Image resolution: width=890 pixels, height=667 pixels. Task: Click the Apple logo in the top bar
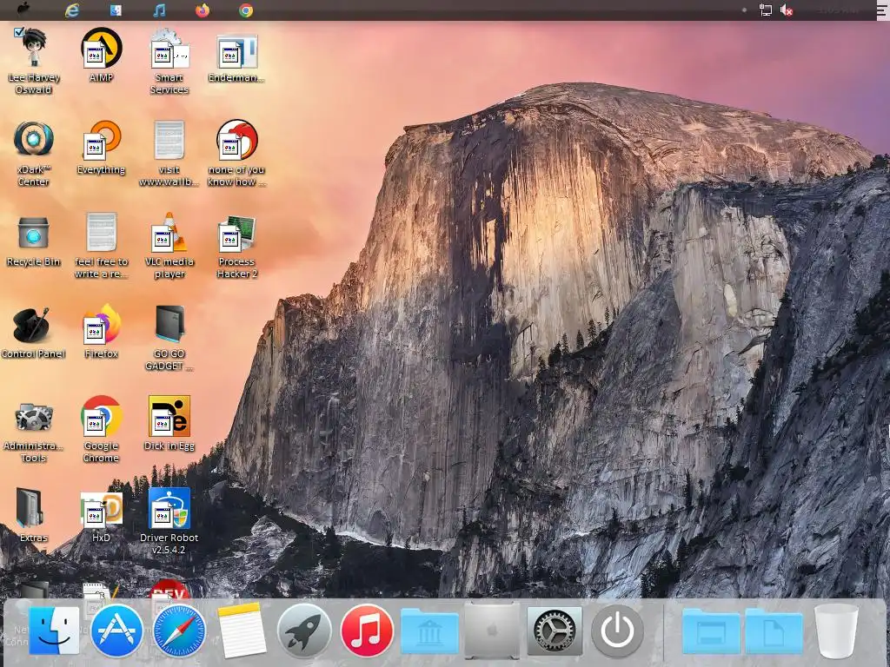[x=23, y=9]
